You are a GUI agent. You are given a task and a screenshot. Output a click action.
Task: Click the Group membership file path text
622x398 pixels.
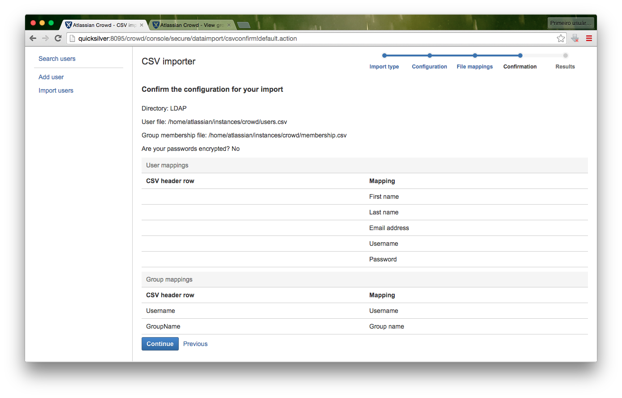coord(244,135)
